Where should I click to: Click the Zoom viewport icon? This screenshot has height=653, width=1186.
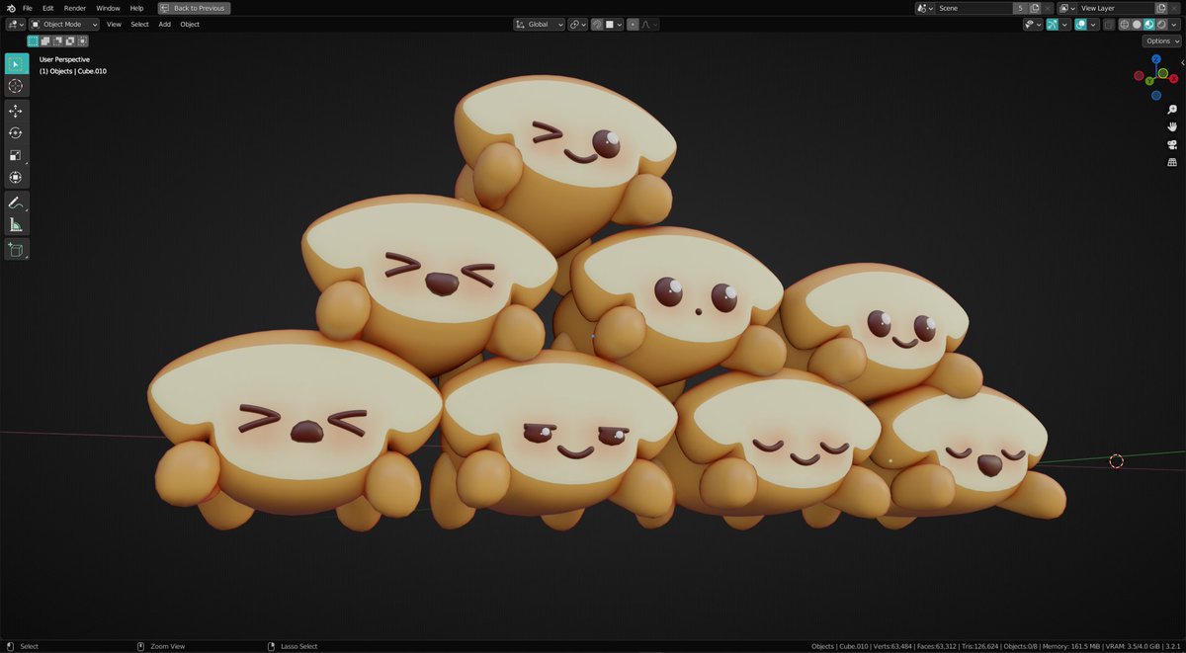click(x=1172, y=110)
